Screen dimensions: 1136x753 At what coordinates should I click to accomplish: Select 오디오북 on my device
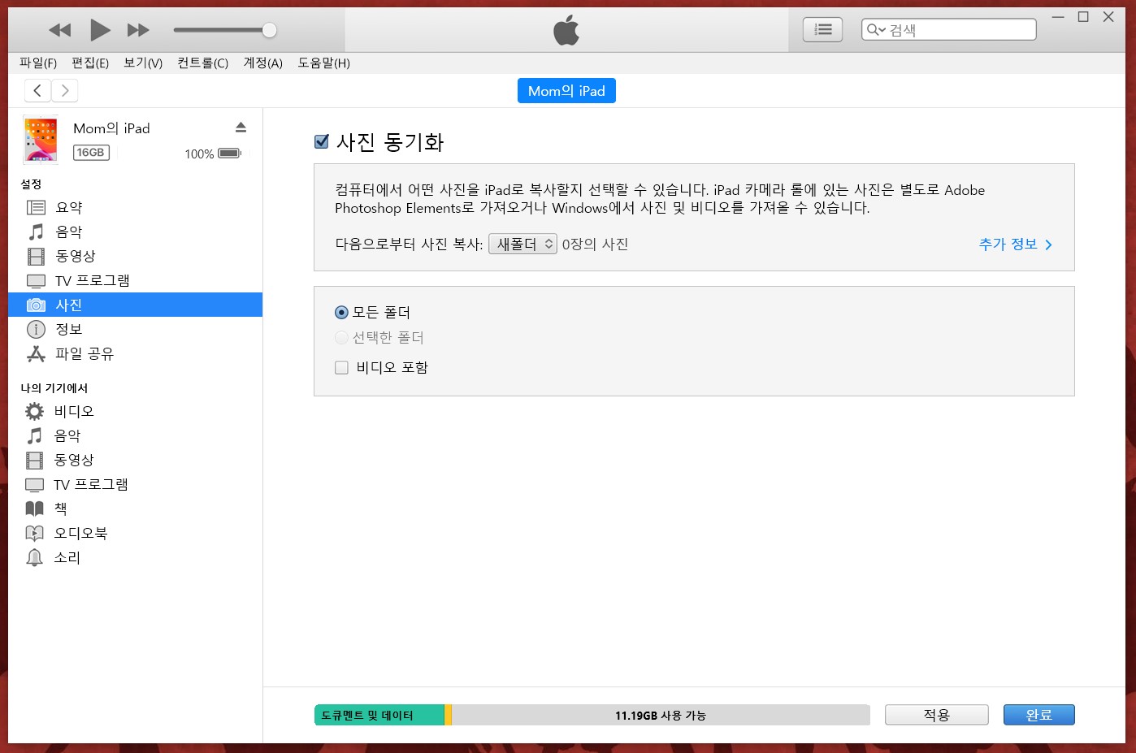click(135, 533)
